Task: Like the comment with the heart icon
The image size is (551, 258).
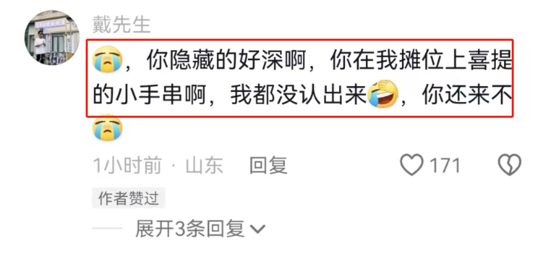Action: click(412, 165)
